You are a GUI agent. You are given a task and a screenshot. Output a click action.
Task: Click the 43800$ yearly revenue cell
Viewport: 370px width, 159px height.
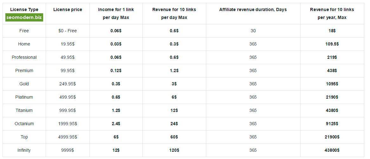pyautogui.click(x=332, y=150)
